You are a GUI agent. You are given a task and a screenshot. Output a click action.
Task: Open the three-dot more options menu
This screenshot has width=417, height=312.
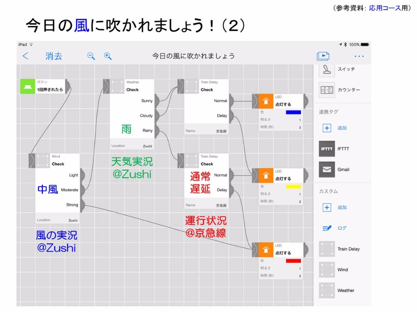click(359, 56)
